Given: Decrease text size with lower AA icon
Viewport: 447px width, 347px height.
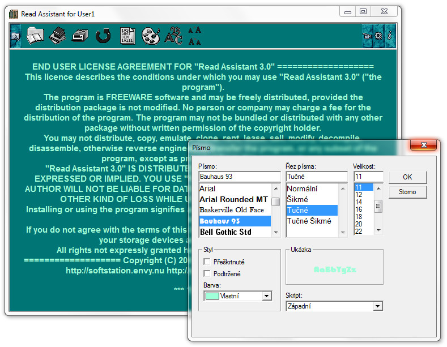Looking at the screenshot, I should [195, 41].
